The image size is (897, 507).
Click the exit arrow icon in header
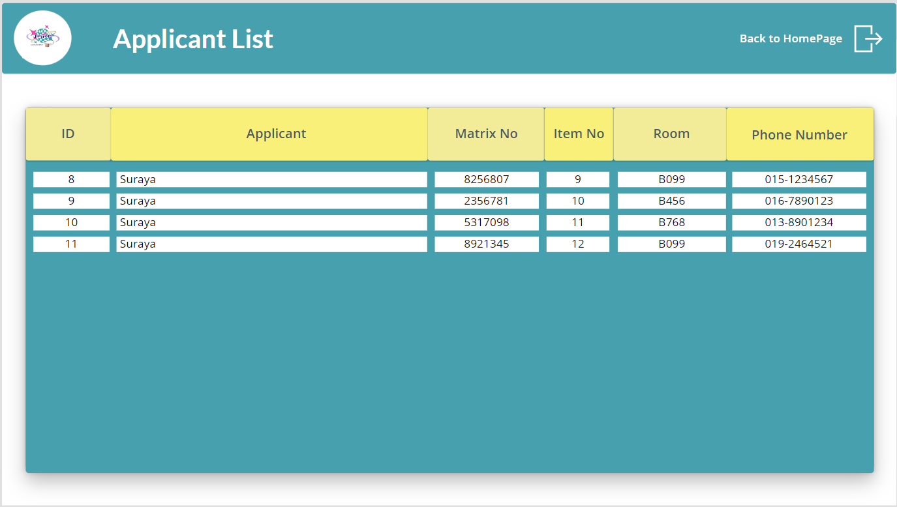tap(868, 38)
